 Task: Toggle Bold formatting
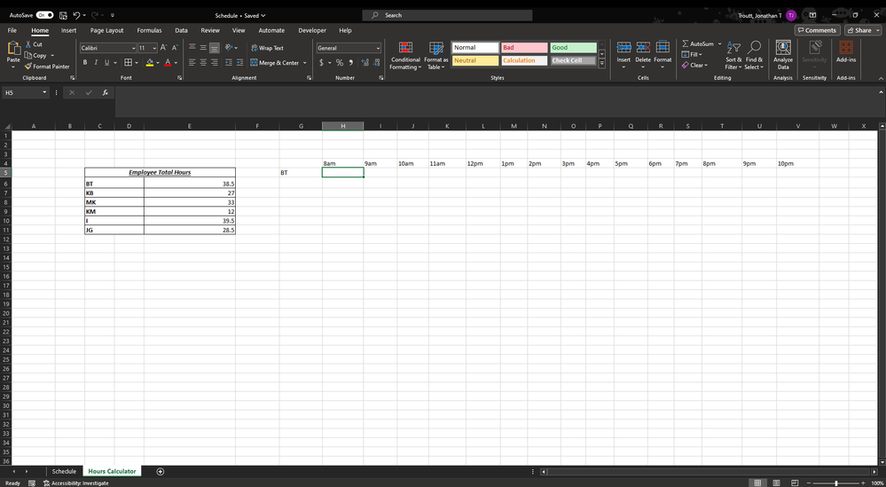point(85,63)
